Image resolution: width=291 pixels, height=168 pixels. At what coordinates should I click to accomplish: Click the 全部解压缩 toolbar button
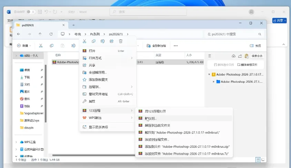(156, 45)
